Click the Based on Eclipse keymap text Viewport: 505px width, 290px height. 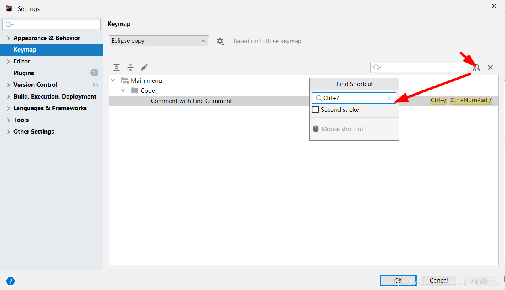click(267, 41)
